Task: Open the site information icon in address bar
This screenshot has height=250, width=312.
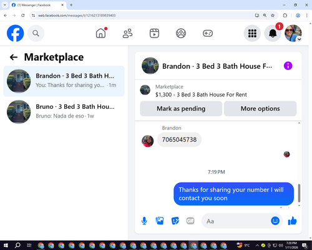Action: 33,16
